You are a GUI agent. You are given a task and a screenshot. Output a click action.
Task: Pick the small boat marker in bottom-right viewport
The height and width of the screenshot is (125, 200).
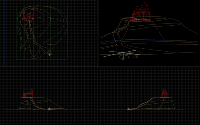(x=129, y=109)
